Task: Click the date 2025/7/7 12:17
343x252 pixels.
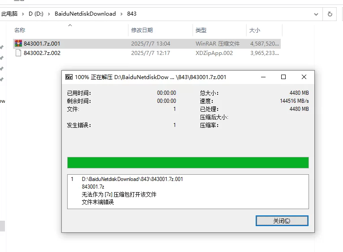Action: point(150,53)
